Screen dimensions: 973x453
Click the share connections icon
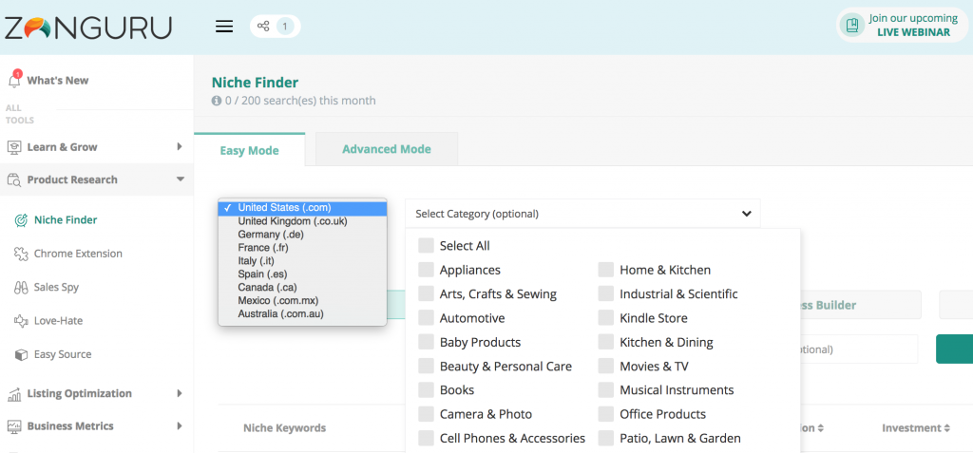263,26
